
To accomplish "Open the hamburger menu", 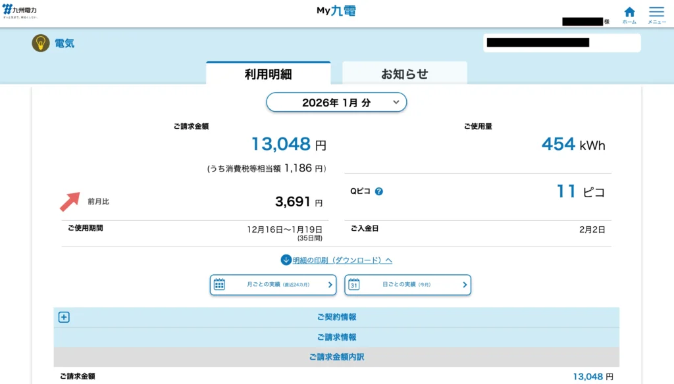I will 657,15.
